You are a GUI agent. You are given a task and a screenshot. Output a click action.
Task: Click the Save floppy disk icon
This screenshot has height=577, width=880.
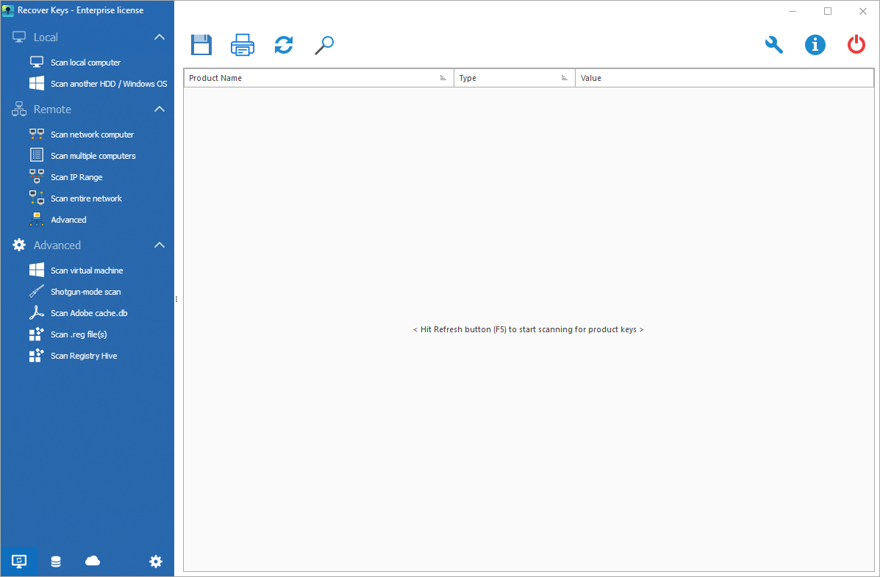(x=201, y=45)
